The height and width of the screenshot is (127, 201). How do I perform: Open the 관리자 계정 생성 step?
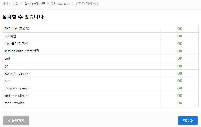tap(87, 4)
